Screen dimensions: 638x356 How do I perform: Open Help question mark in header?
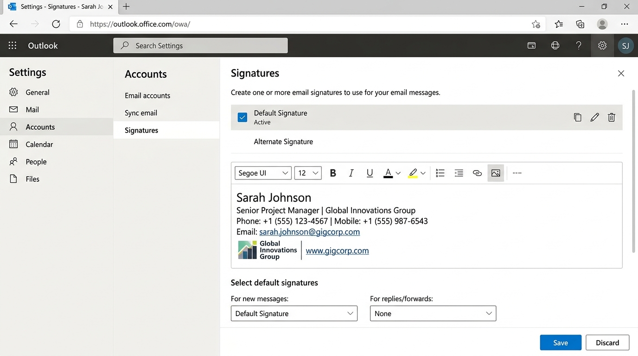pyautogui.click(x=578, y=45)
